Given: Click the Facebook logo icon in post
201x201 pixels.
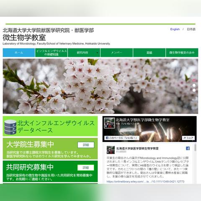Looking at the screenshot, I should tap(188, 148).
